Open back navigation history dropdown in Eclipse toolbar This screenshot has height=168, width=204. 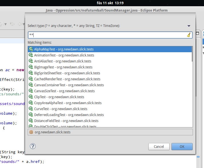[x=24, y=24]
